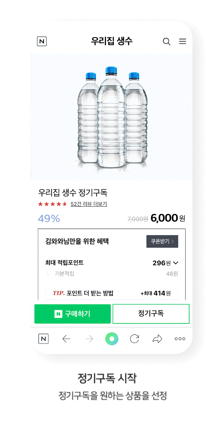Click the N icon in the bottom navigation
Viewport: 220px width, 426px height.
click(44, 339)
